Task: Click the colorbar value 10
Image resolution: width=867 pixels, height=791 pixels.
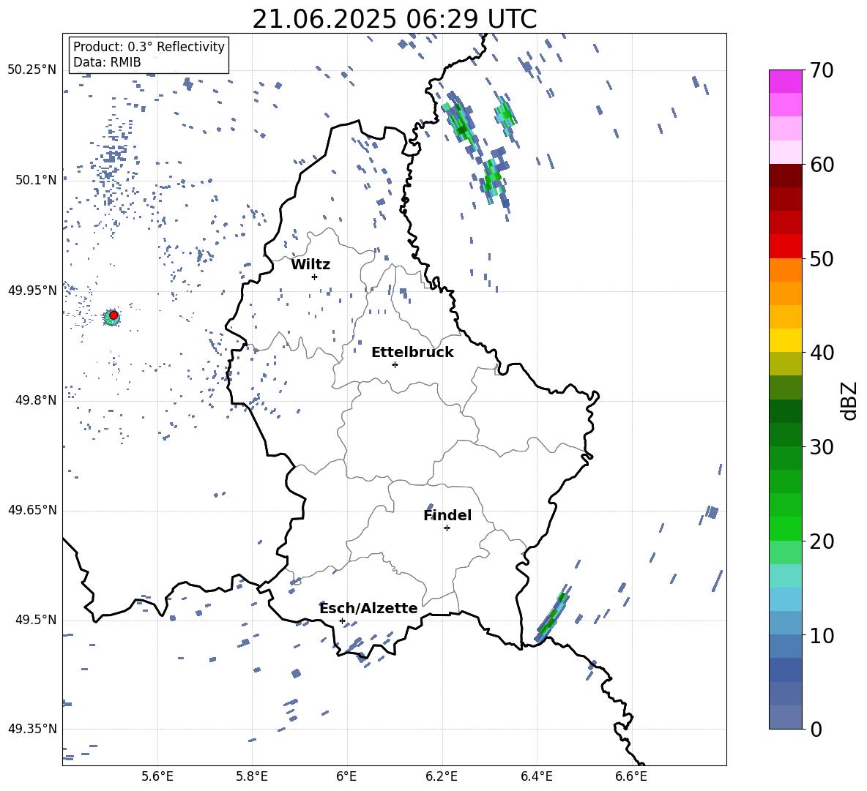Action: pos(822,635)
